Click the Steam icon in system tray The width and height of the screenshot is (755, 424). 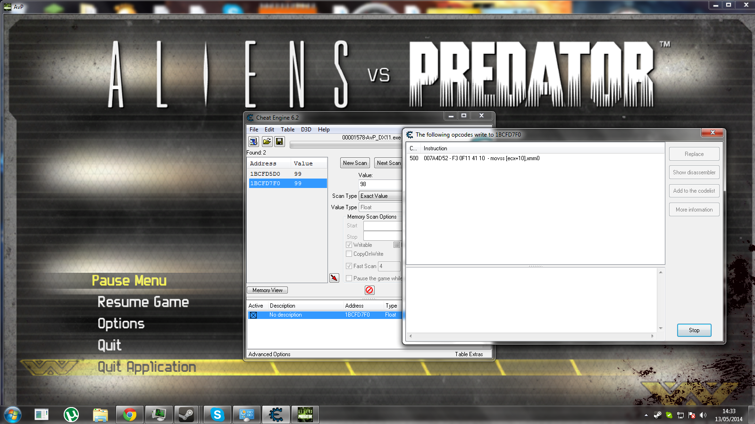(657, 415)
